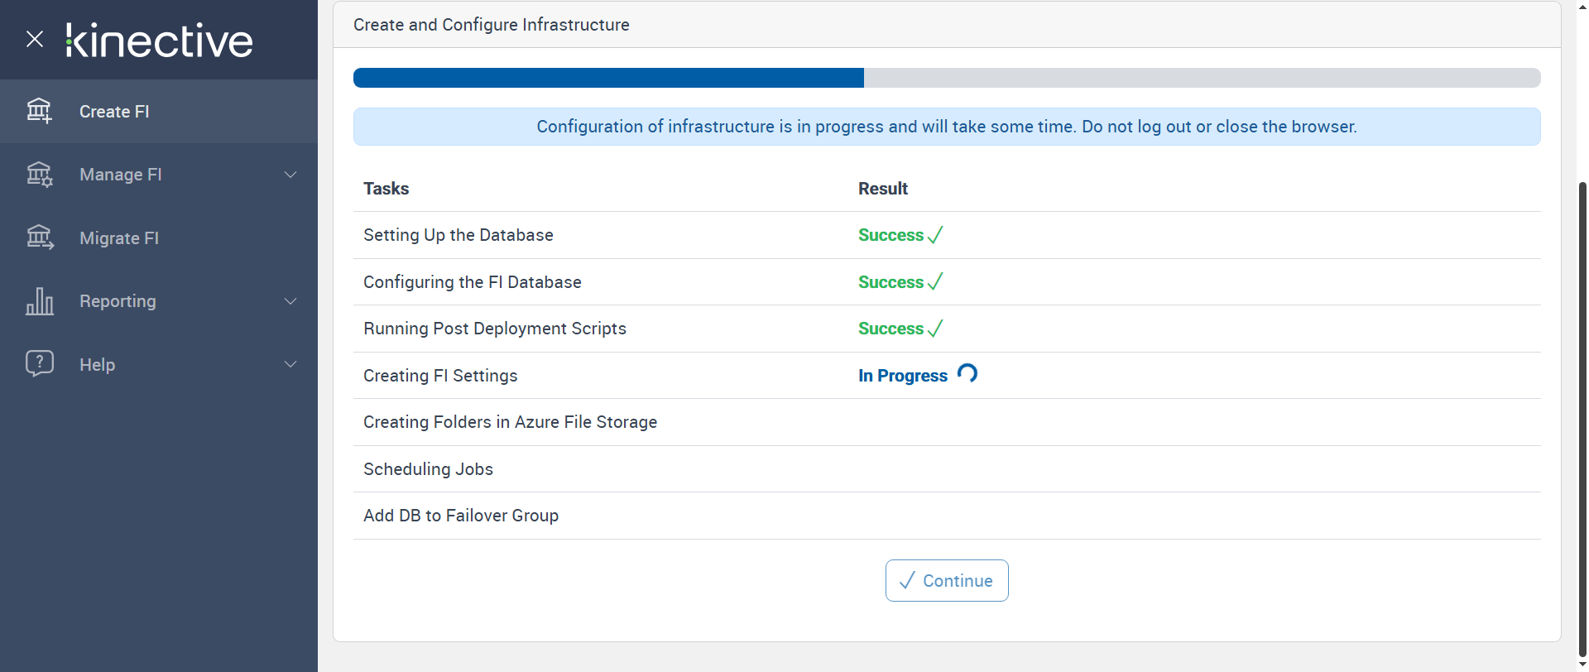1589x672 pixels.
Task: Click the Help question mark icon
Action: click(39, 364)
